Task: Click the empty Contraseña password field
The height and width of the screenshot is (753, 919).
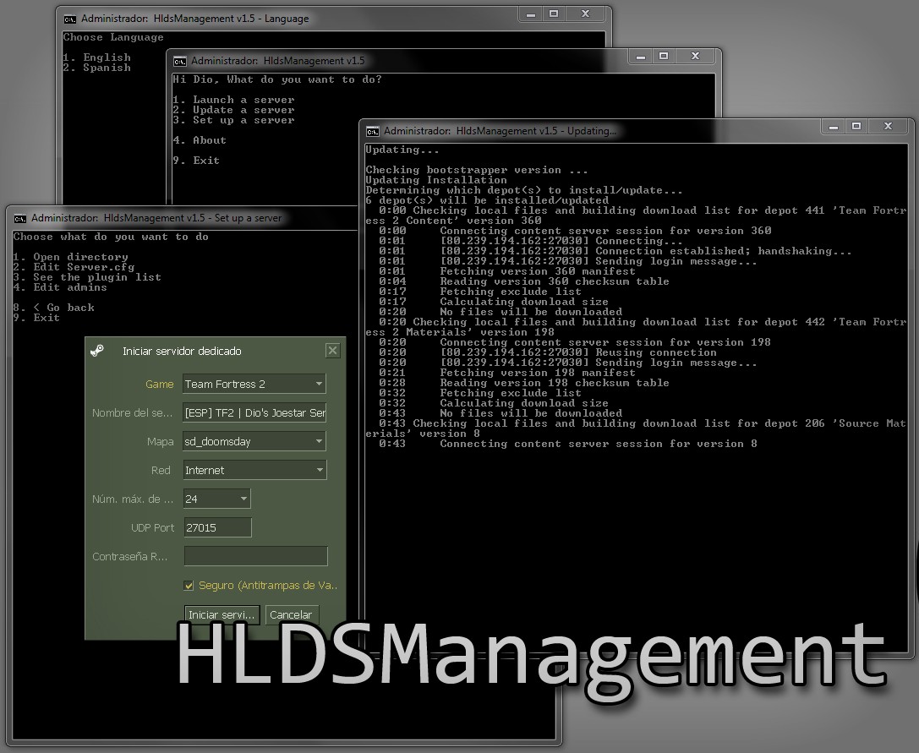Action: [x=255, y=556]
